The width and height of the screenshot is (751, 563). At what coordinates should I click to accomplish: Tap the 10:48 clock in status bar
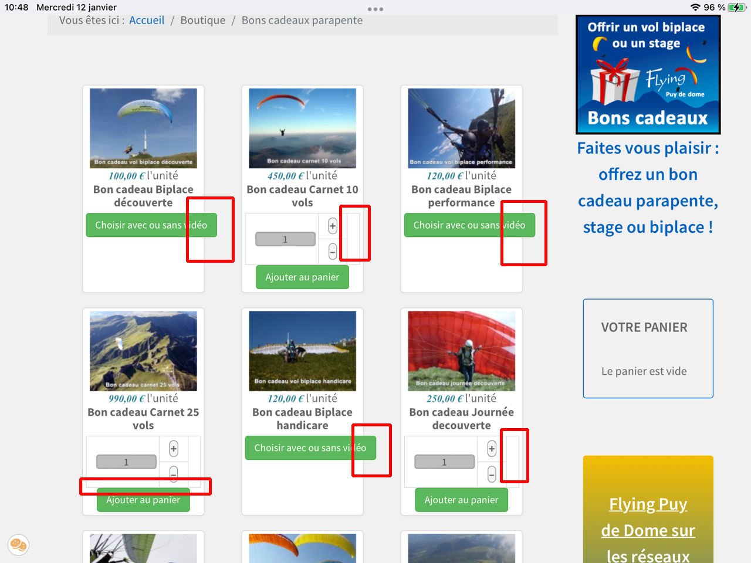16,7
